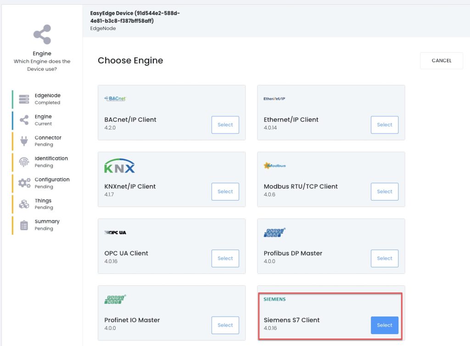The image size is (470, 346).
Task: Click version '4.0.16' under OPC UA Client
Action: coord(111,261)
